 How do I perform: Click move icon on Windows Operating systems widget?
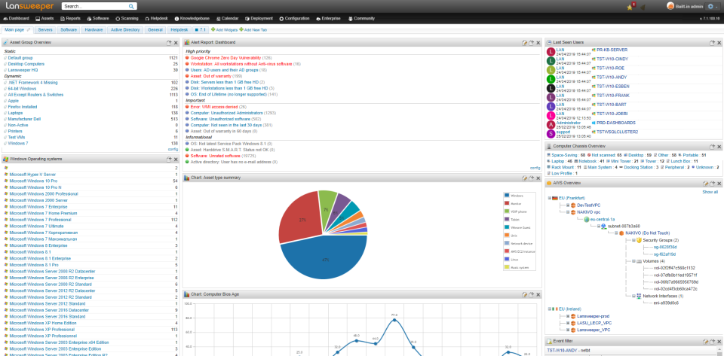point(169,159)
